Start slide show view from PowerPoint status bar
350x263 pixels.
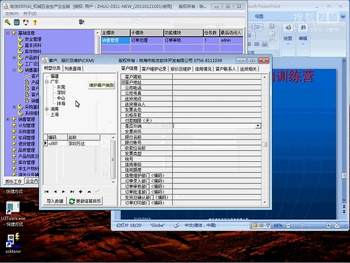click(268, 225)
